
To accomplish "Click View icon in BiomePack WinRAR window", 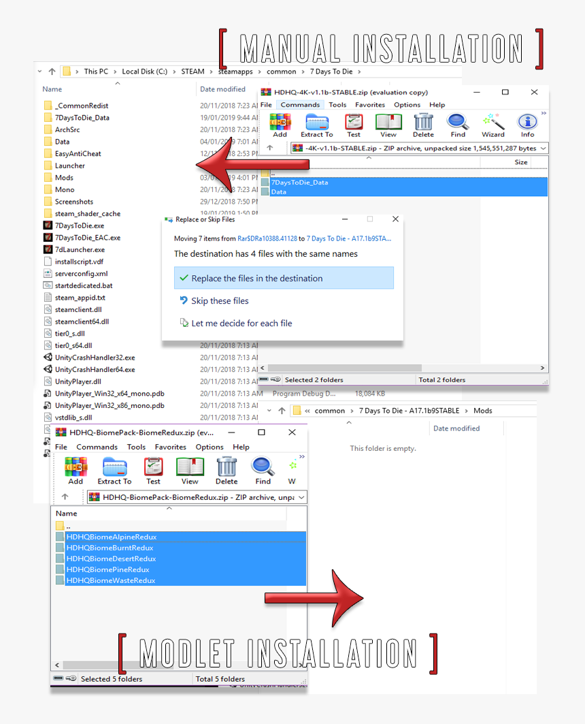I will pos(190,471).
